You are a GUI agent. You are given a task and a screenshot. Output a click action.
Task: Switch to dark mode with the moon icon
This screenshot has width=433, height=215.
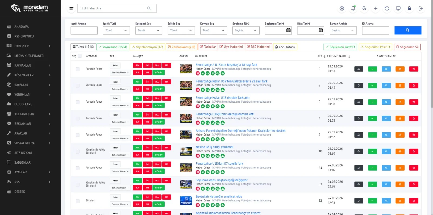(x=364, y=8)
